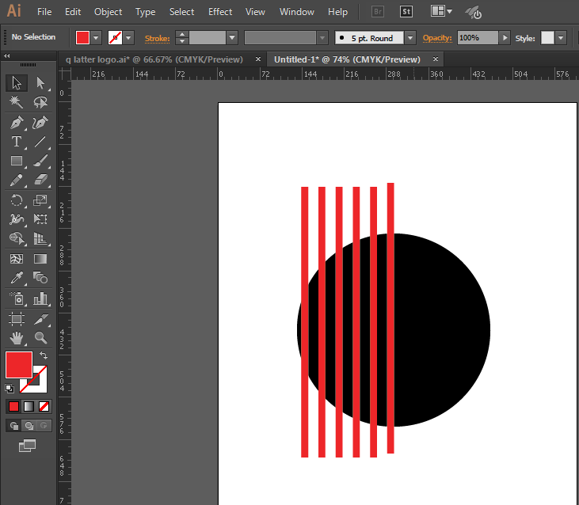Set paint mode to None
This screenshot has width=579, height=505.
tap(44, 406)
